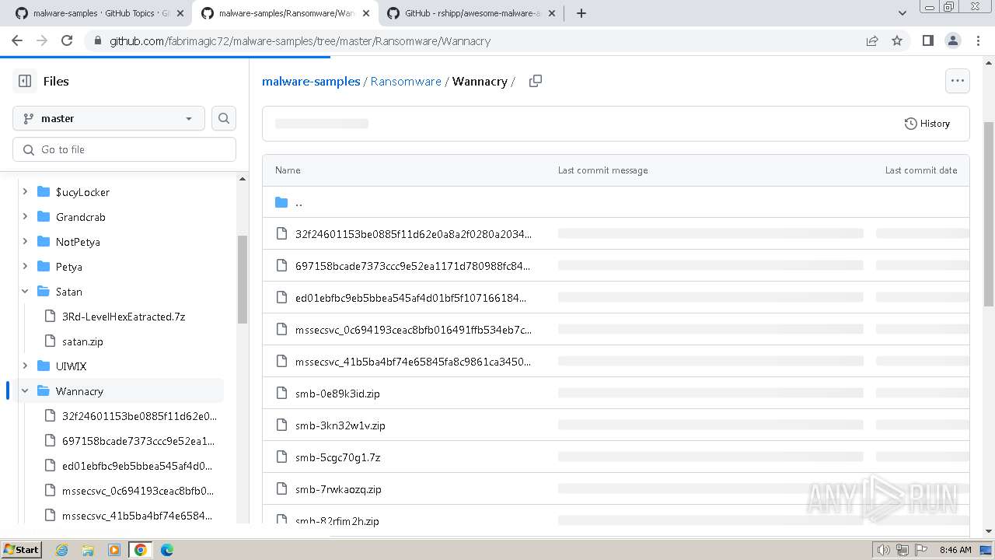The height and width of the screenshot is (560, 995).
Task: Close the rshipp awesome-malware tab
Action: [x=552, y=13]
